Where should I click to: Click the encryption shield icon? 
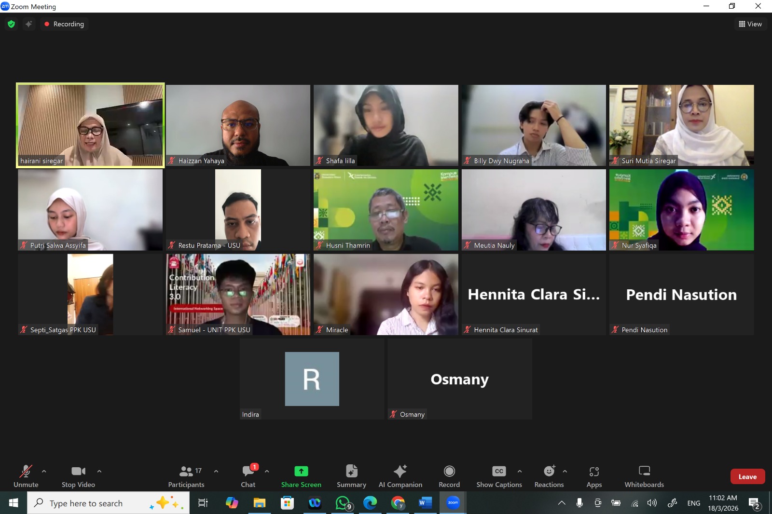pos(12,24)
